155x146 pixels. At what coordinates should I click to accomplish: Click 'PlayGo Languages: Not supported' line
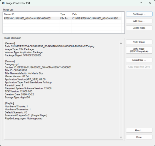23,118
